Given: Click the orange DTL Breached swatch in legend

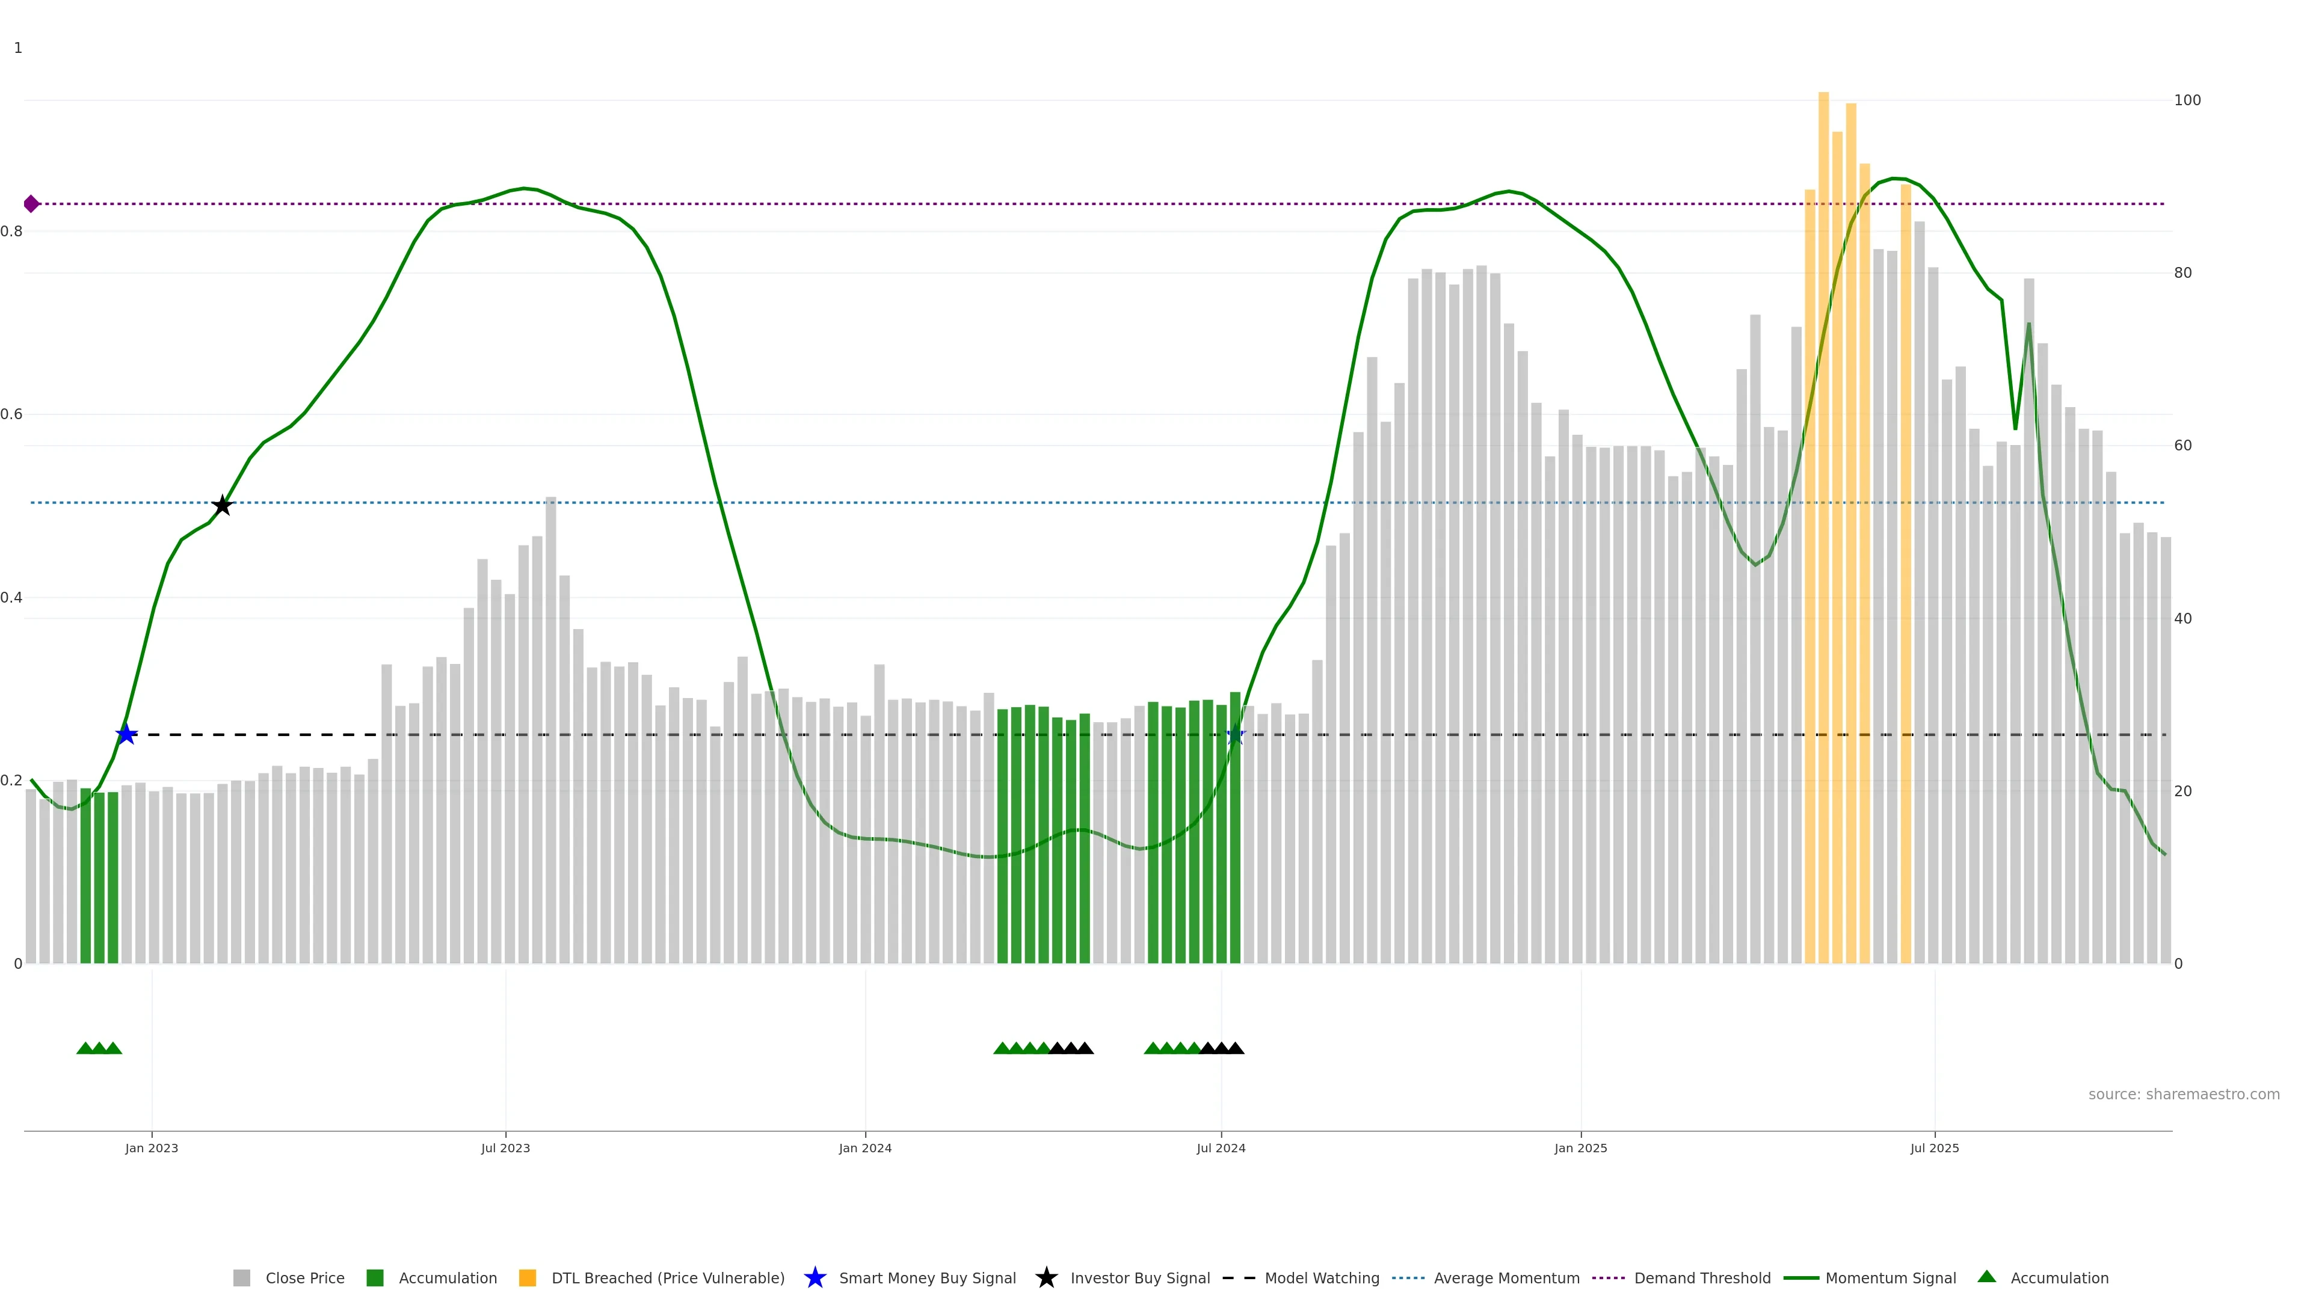Looking at the screenshot, I should (x=528, y=1277).
